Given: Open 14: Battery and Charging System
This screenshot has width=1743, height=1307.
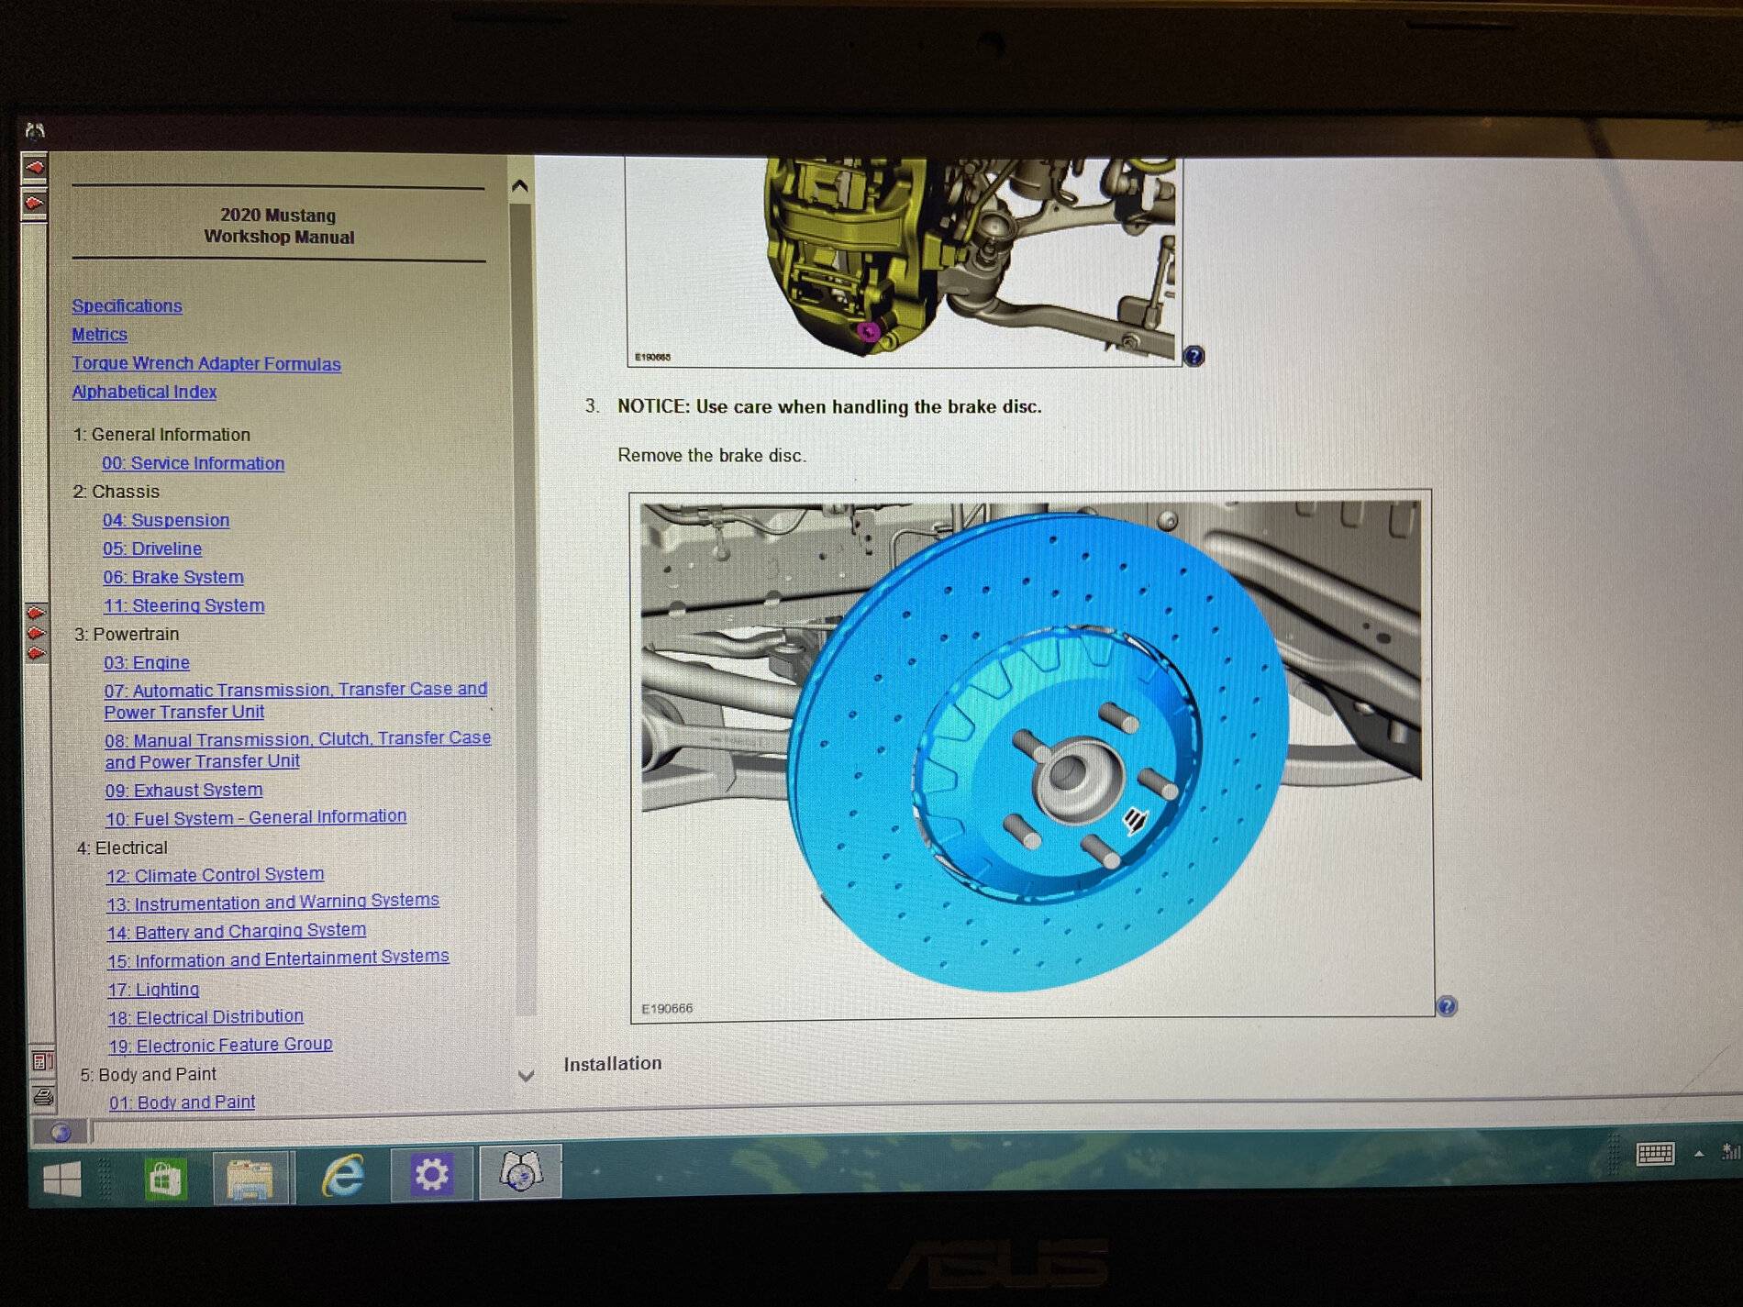Looking at the screenshot, I should (237, 931).
